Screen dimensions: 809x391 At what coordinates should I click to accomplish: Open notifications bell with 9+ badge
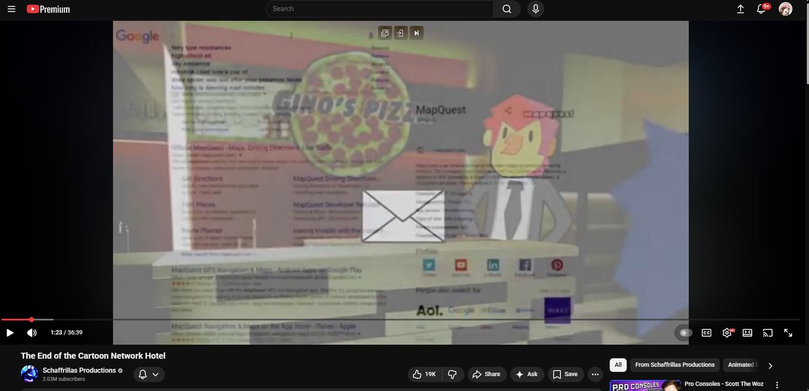pos(762,9)
